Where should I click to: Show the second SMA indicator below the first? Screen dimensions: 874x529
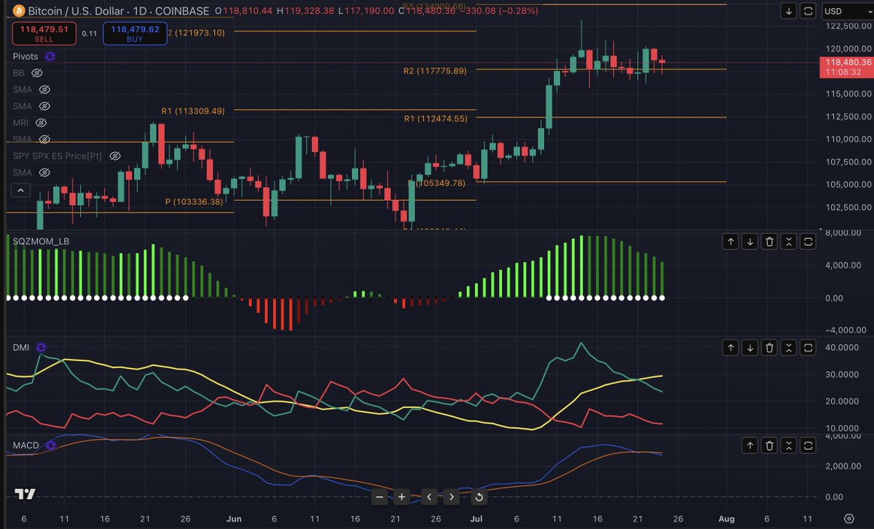(43, 106)
